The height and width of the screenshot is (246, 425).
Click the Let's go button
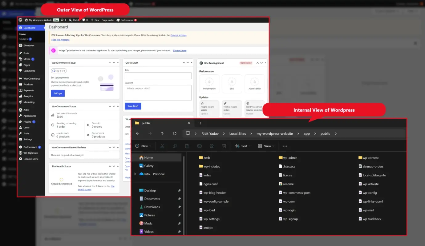(58, 93)
